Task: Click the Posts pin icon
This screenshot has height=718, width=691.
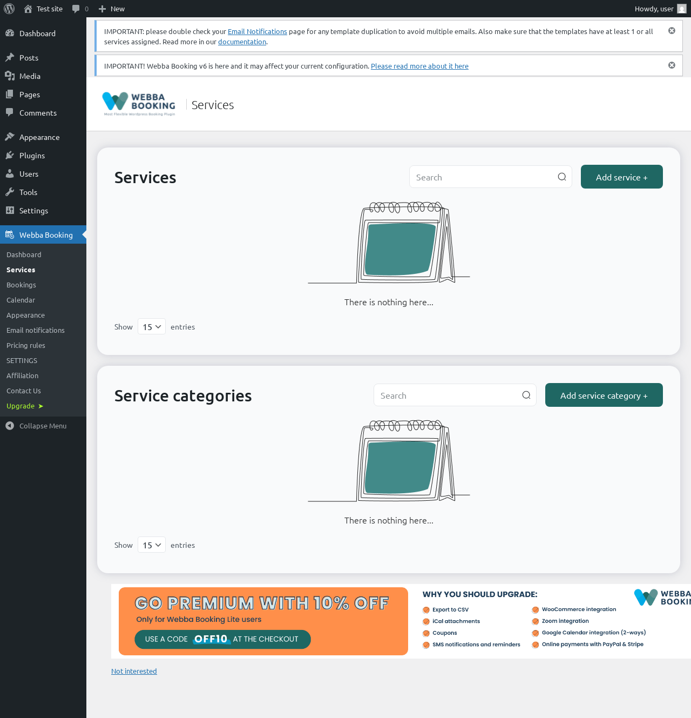Action: [x=10, y=57]
